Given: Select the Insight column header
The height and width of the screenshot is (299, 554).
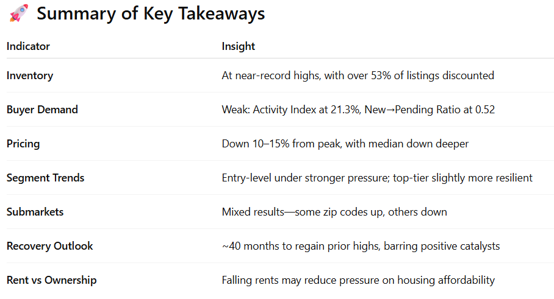Looking at the screenshot, I should pos(238,46).
